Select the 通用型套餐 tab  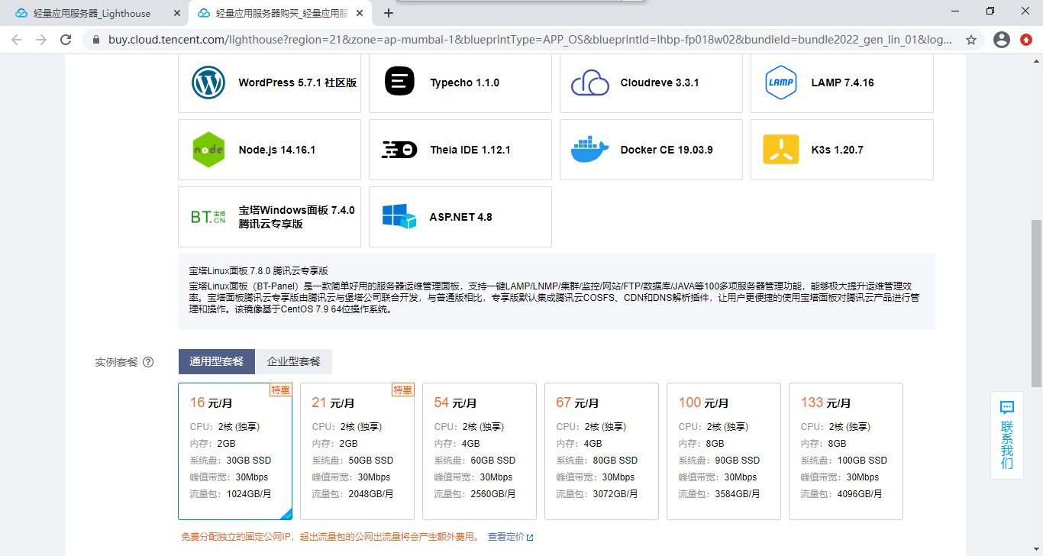click(x=217, y=362)
